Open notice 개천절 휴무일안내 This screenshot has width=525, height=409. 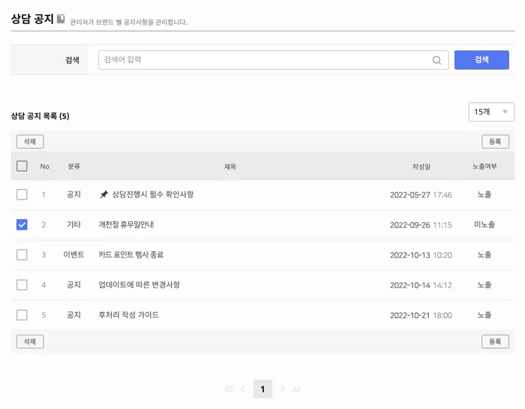126,225
